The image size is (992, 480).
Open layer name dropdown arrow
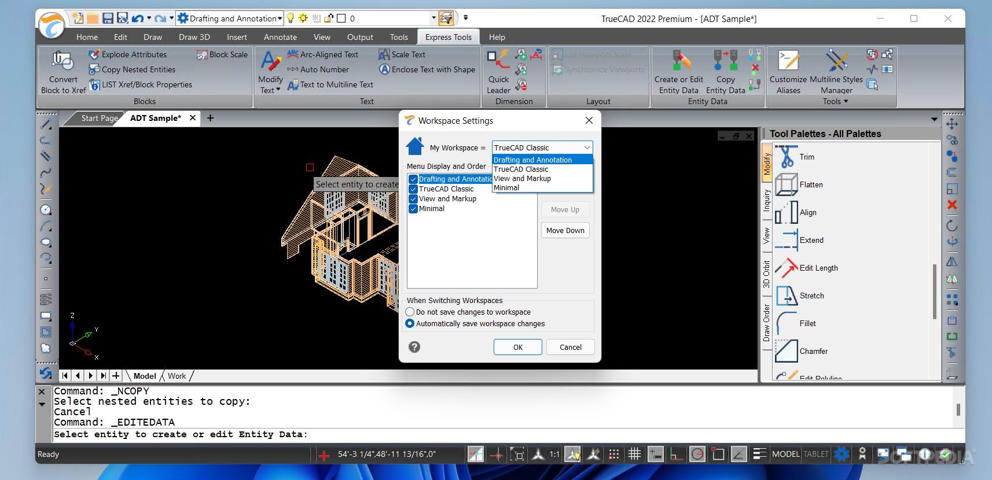pos(434,18)
